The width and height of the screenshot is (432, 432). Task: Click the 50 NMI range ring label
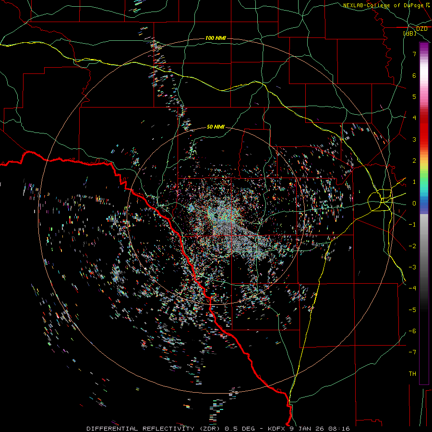[216, 127]
